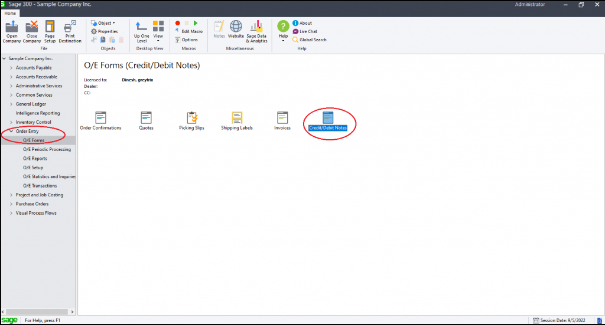This screenshot has width=605, height=325.
Task: Select O/E Statistics and Inquiries
Action: pos(49,177)
